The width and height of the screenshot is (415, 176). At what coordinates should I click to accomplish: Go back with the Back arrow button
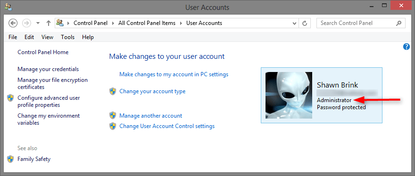click(x=13, y=23)
